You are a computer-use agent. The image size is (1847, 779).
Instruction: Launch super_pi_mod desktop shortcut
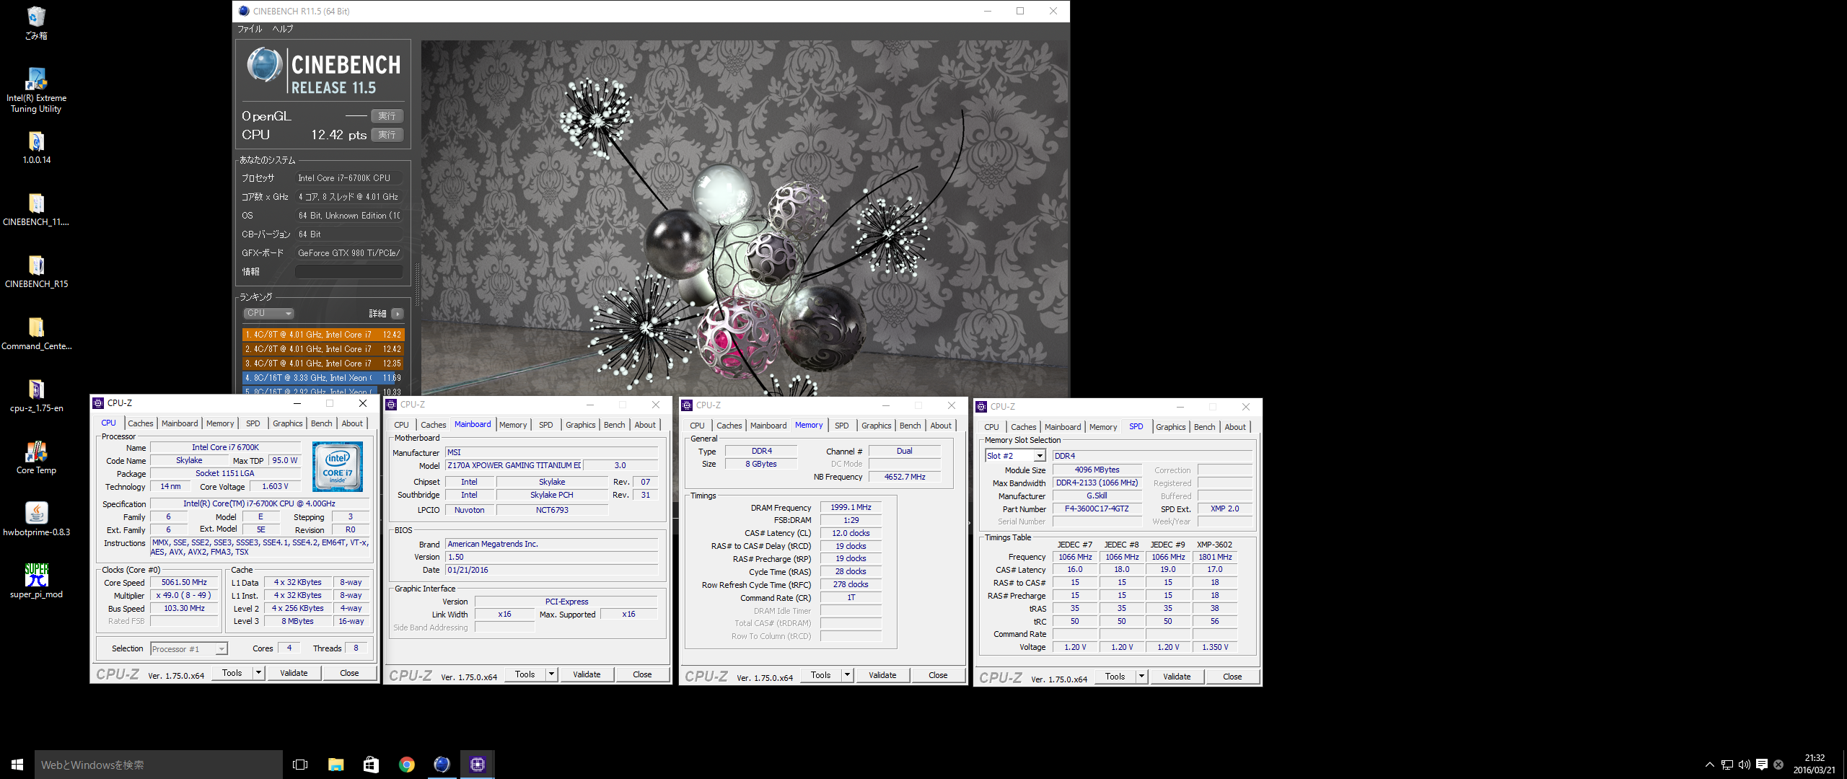(36, 581)
